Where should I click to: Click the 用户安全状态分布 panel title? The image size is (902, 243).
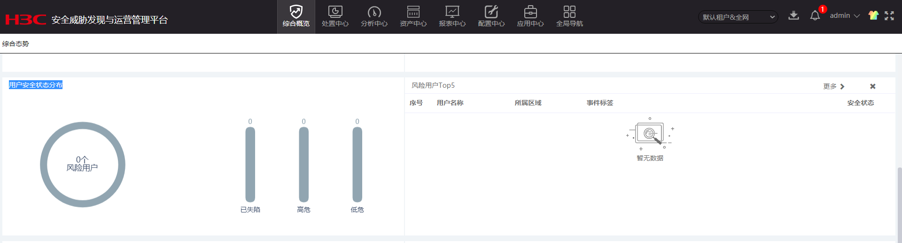(x=36, y=85)
